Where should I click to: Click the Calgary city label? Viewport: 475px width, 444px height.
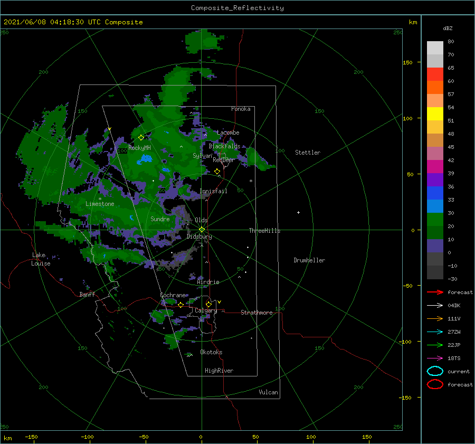click(x=206, y=310)
